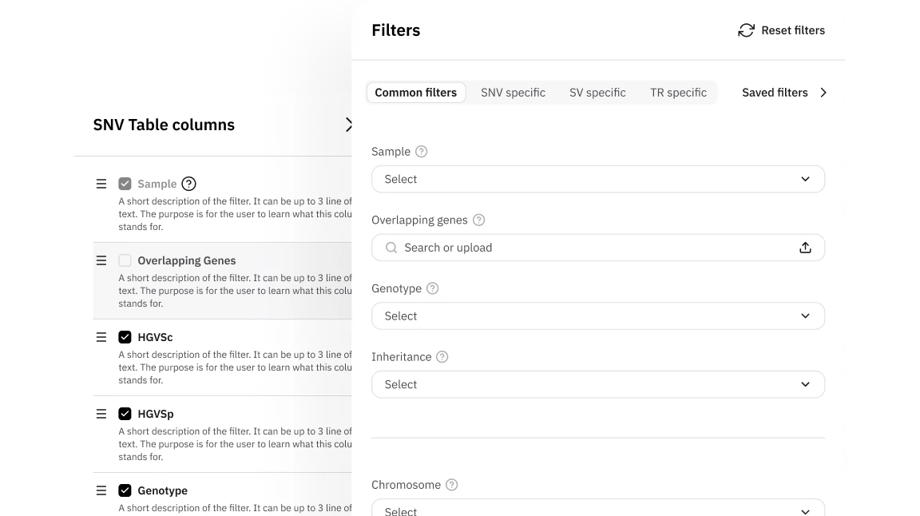Open help for Chromosome filter
The height and width of the screenshot is (516, 920).
452,485
